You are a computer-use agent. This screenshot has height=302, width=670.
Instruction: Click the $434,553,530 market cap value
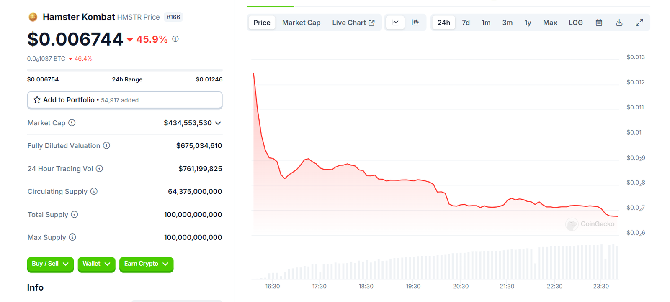188,123
